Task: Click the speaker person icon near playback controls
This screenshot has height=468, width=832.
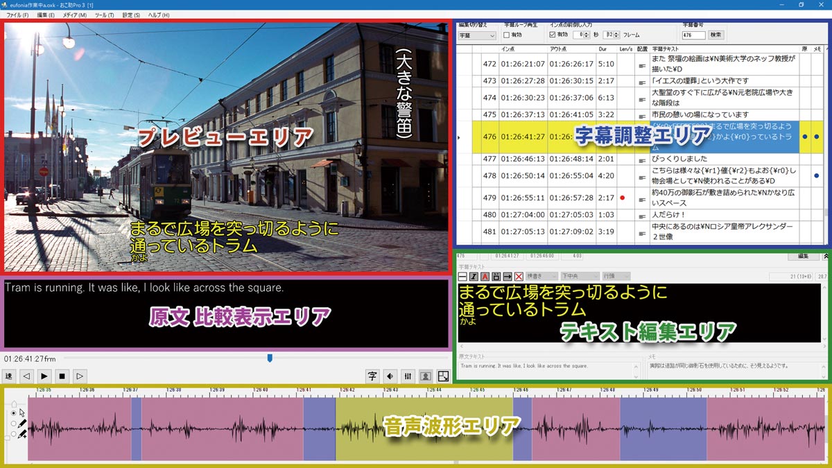Action: click(x=426, y=376)
